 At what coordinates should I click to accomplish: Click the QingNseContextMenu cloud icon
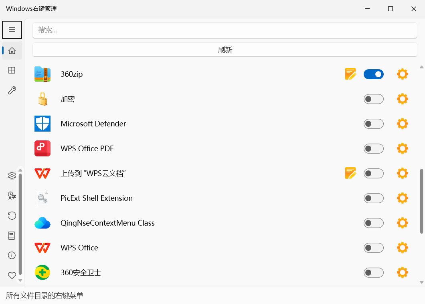point(42,223)
